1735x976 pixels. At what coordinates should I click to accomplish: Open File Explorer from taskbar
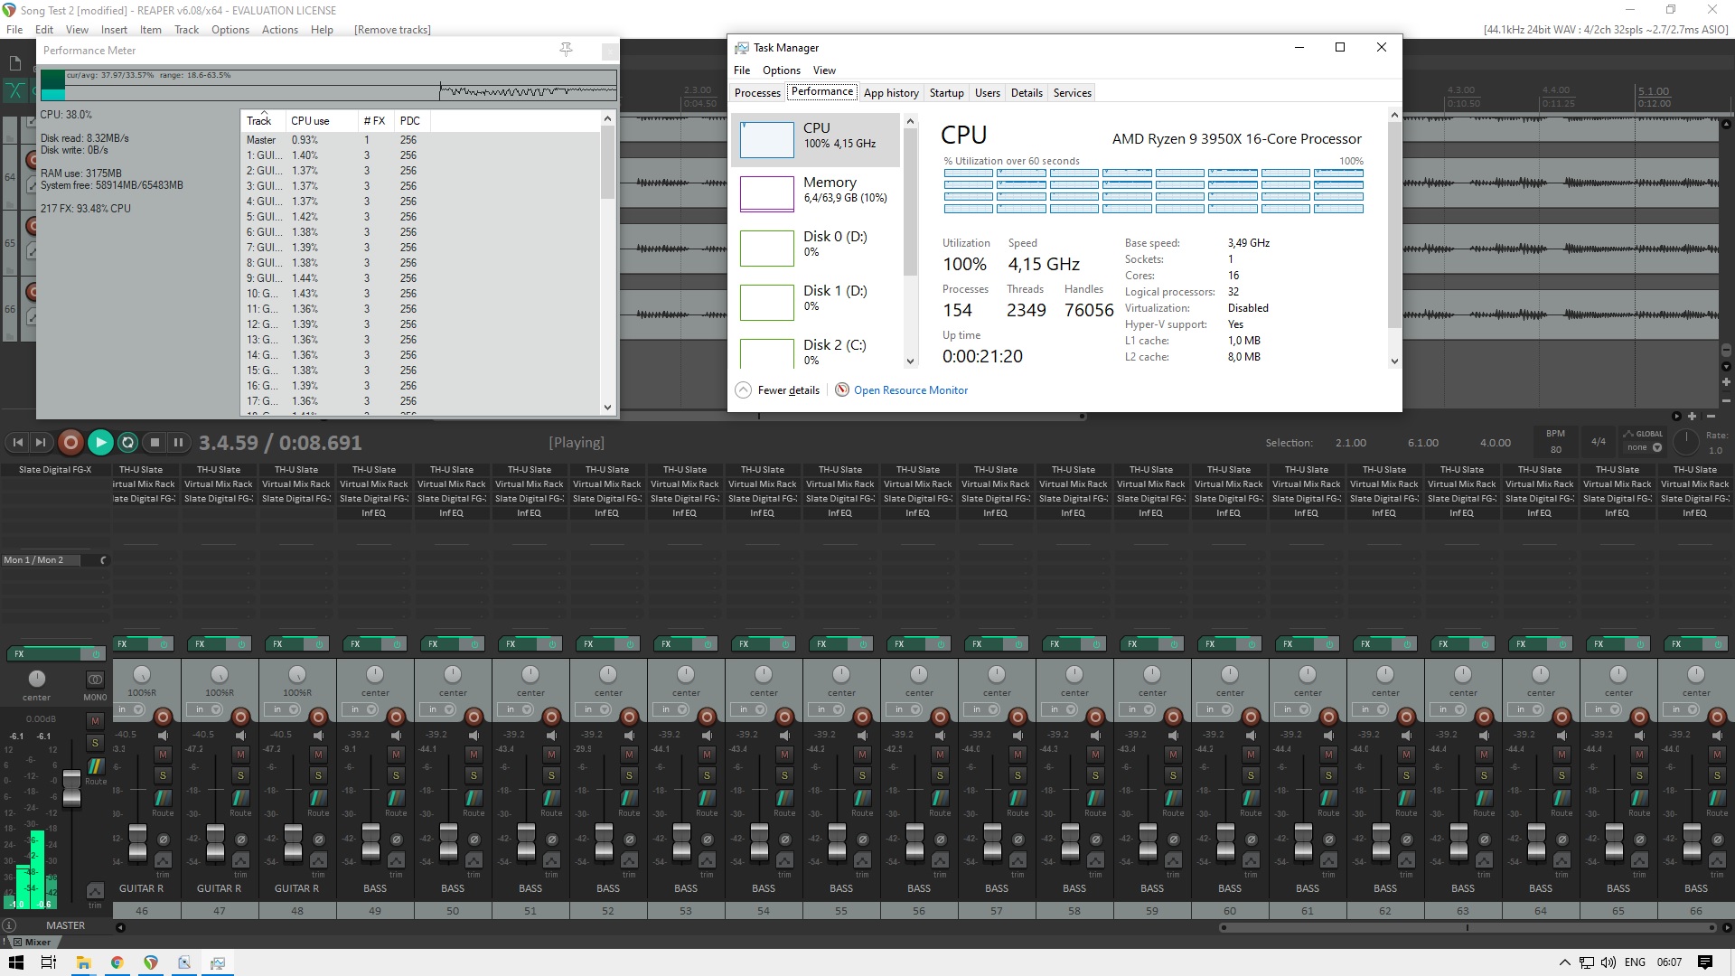coord(83,962)
